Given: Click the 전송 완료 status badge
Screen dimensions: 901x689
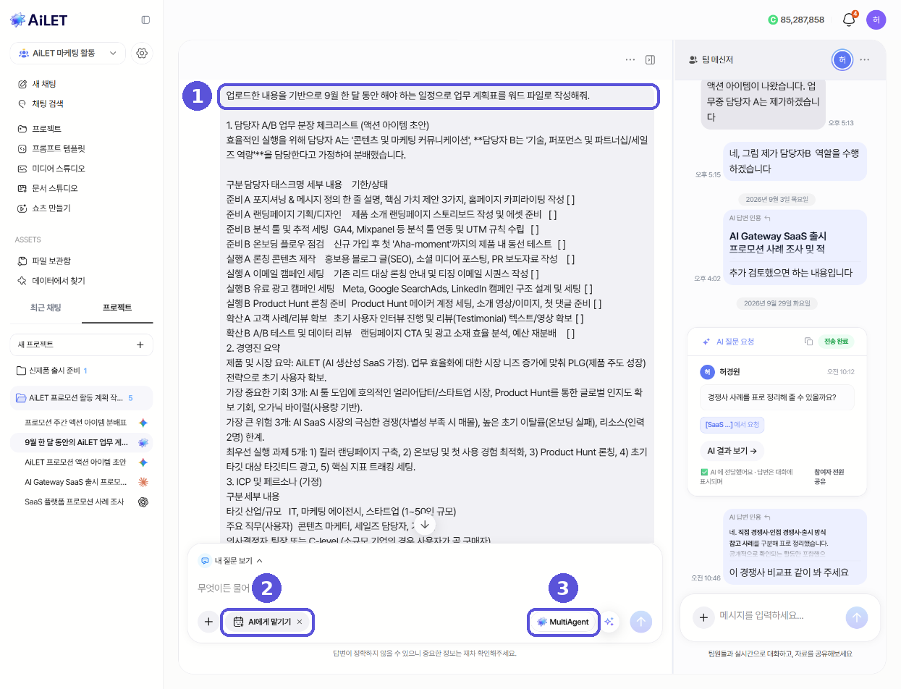Looking at the screenshot, I should [x=837, y=342].
